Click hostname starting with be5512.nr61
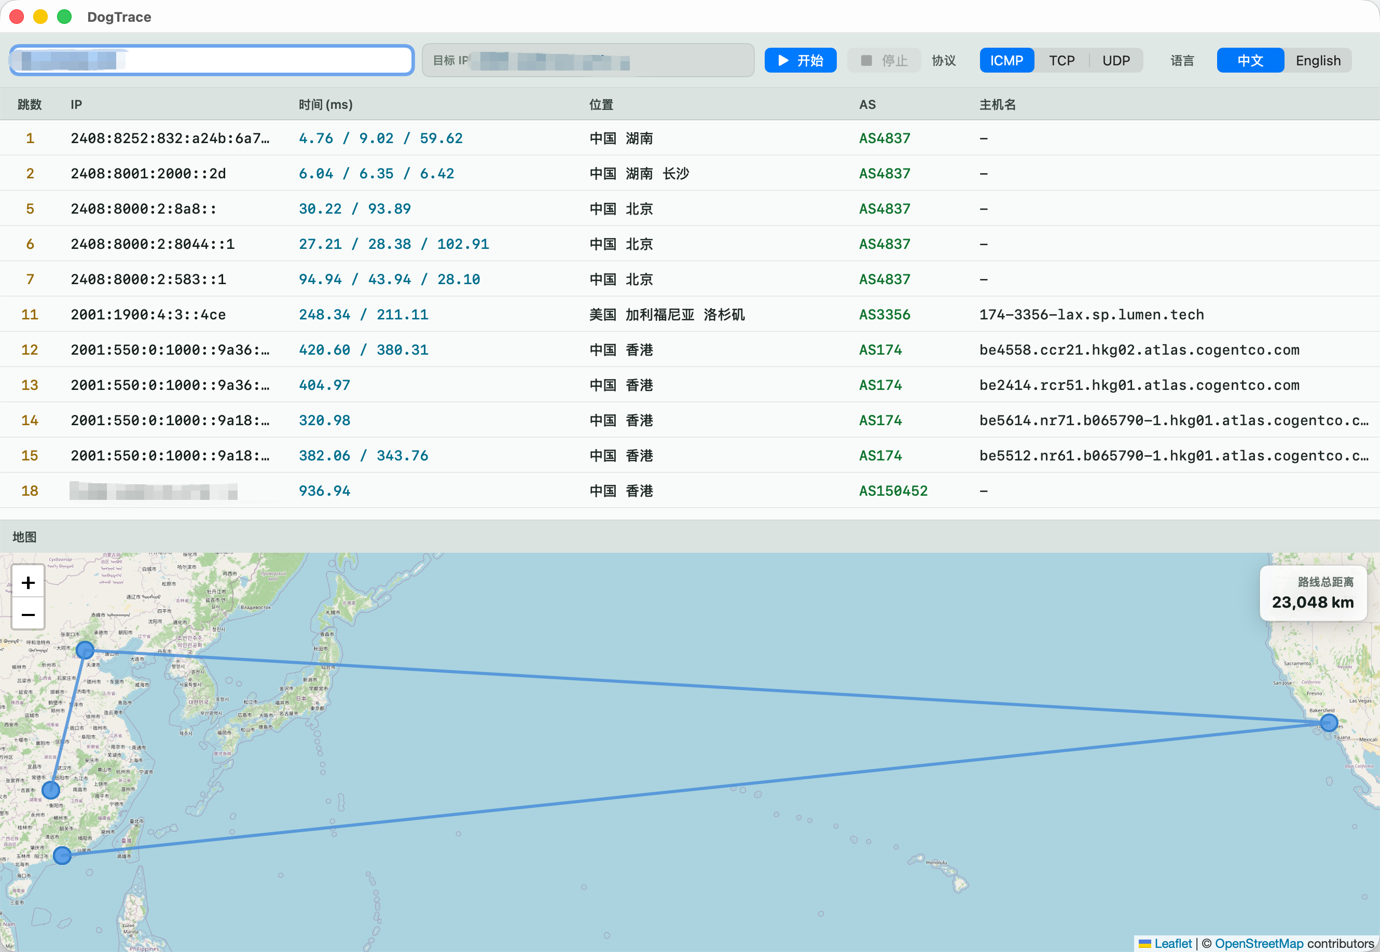Screen dimensions: 1380x952 (1174, 455)
